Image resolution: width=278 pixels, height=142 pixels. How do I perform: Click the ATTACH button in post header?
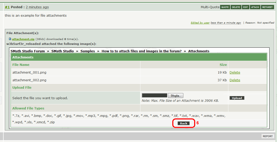[255, 7]
